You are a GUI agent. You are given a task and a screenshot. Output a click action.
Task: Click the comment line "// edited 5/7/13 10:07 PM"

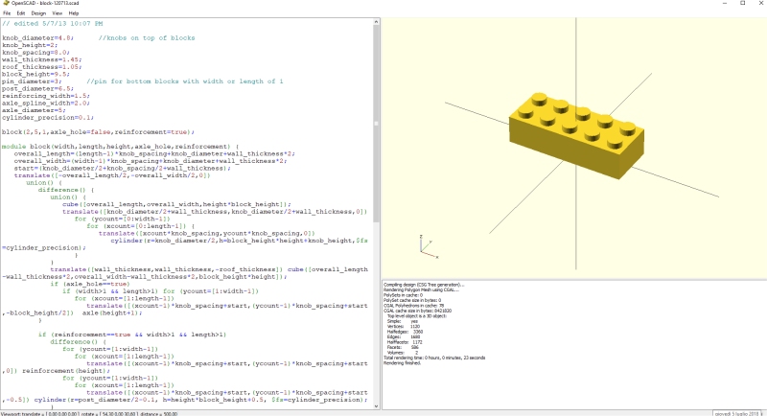click(53, 23)
